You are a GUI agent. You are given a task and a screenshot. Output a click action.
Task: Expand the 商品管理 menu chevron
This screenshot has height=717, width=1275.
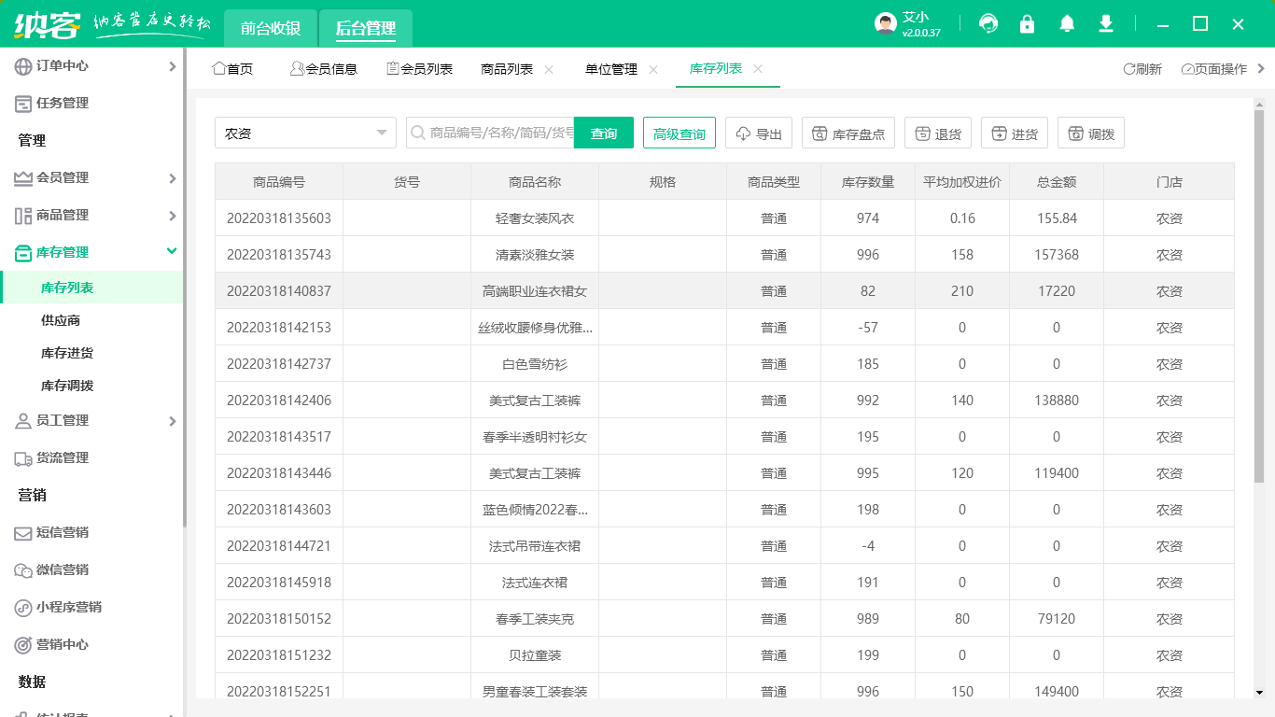point(172,216)
